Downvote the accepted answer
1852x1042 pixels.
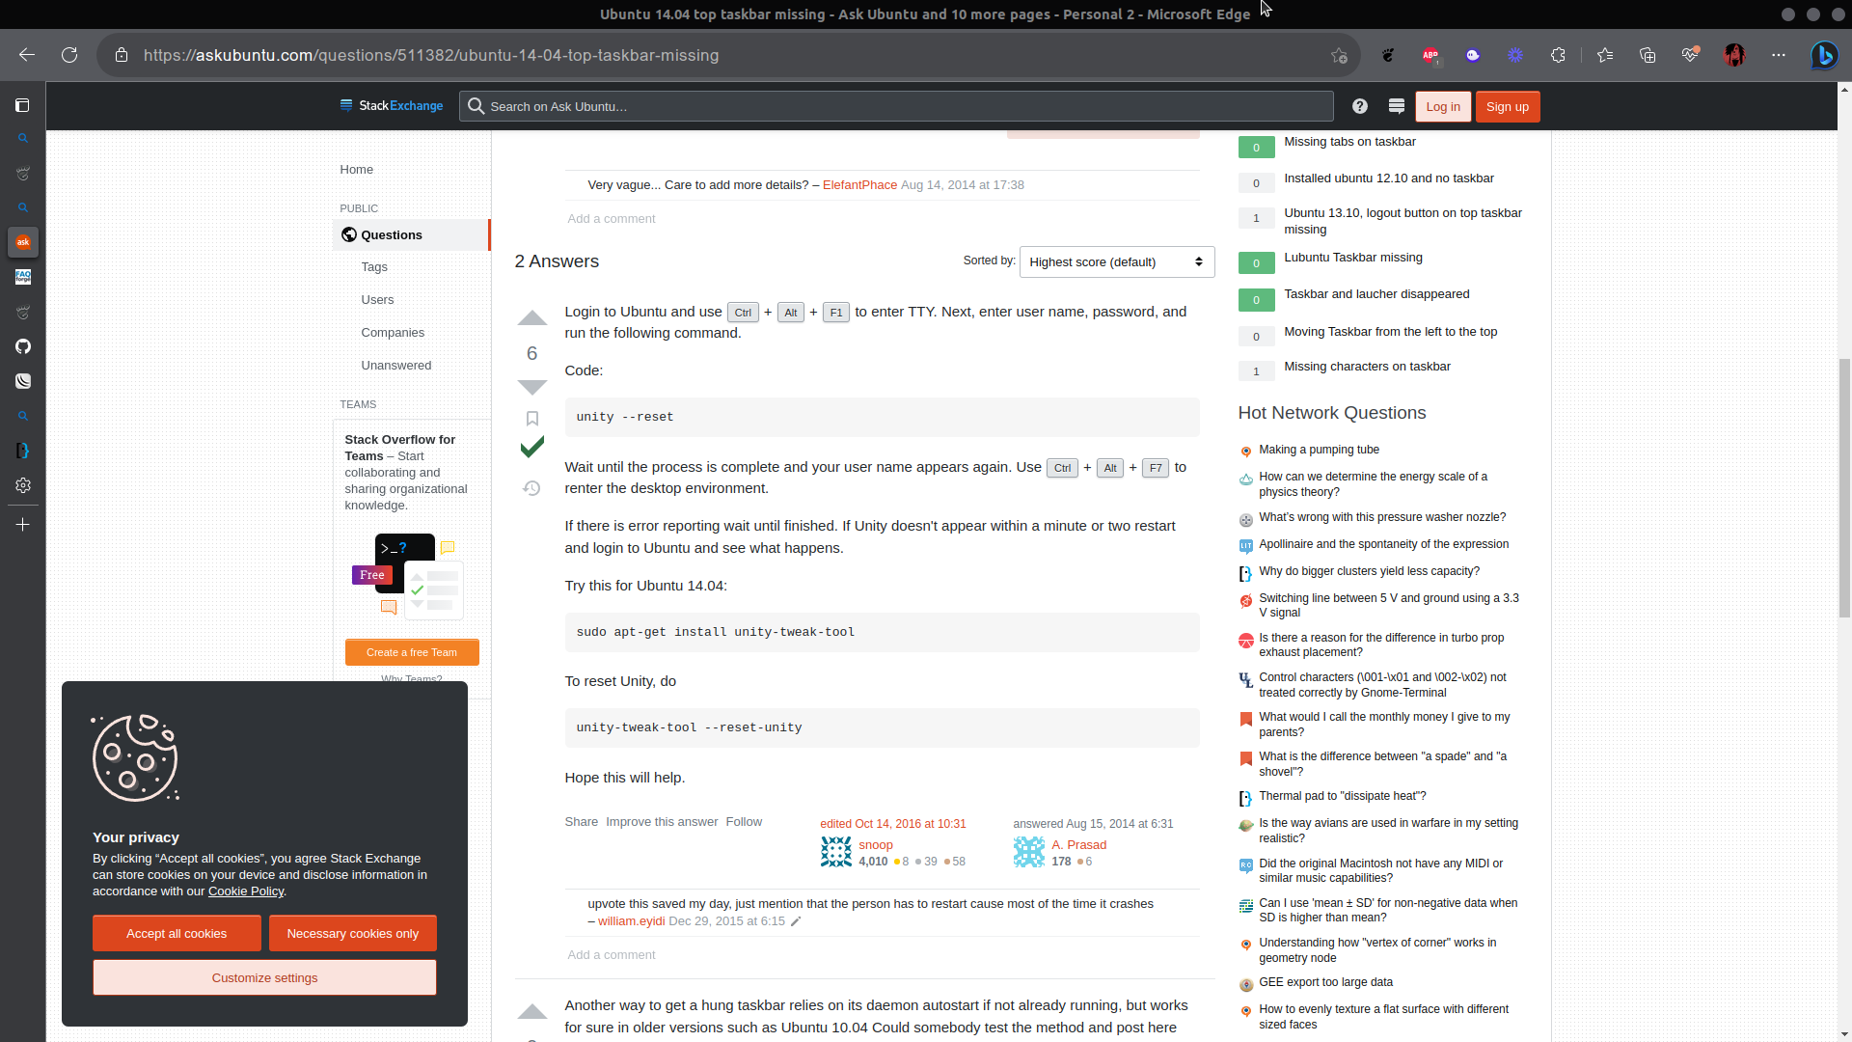(531, 387)
